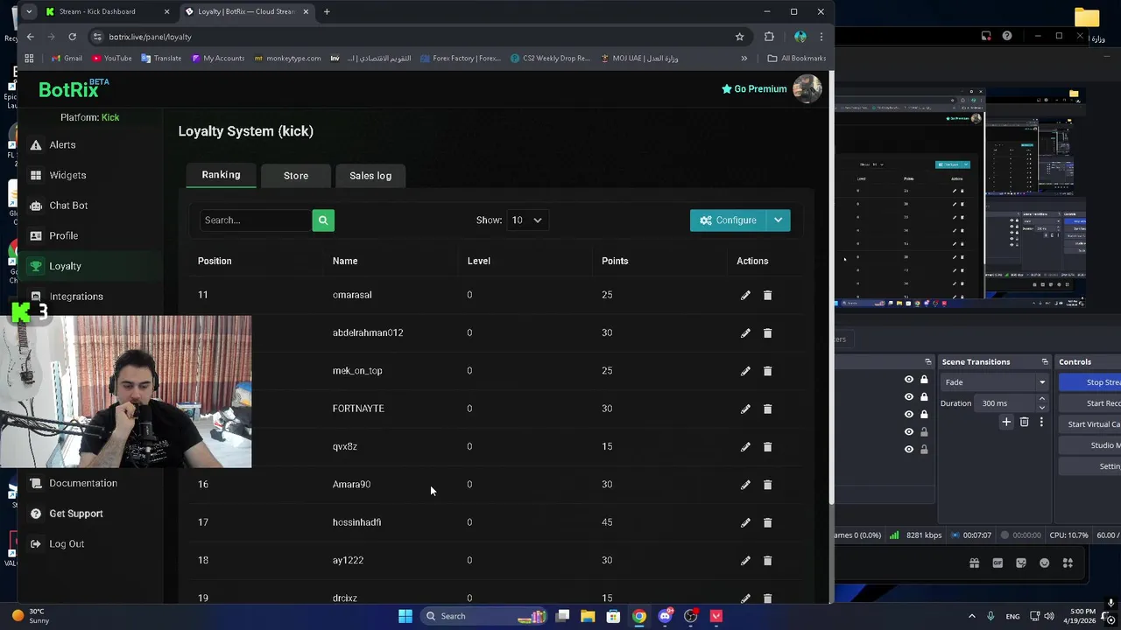Adjust OBS transition Duration stepper
The width and height of the screenshot is (1121, 630).
1041,403
